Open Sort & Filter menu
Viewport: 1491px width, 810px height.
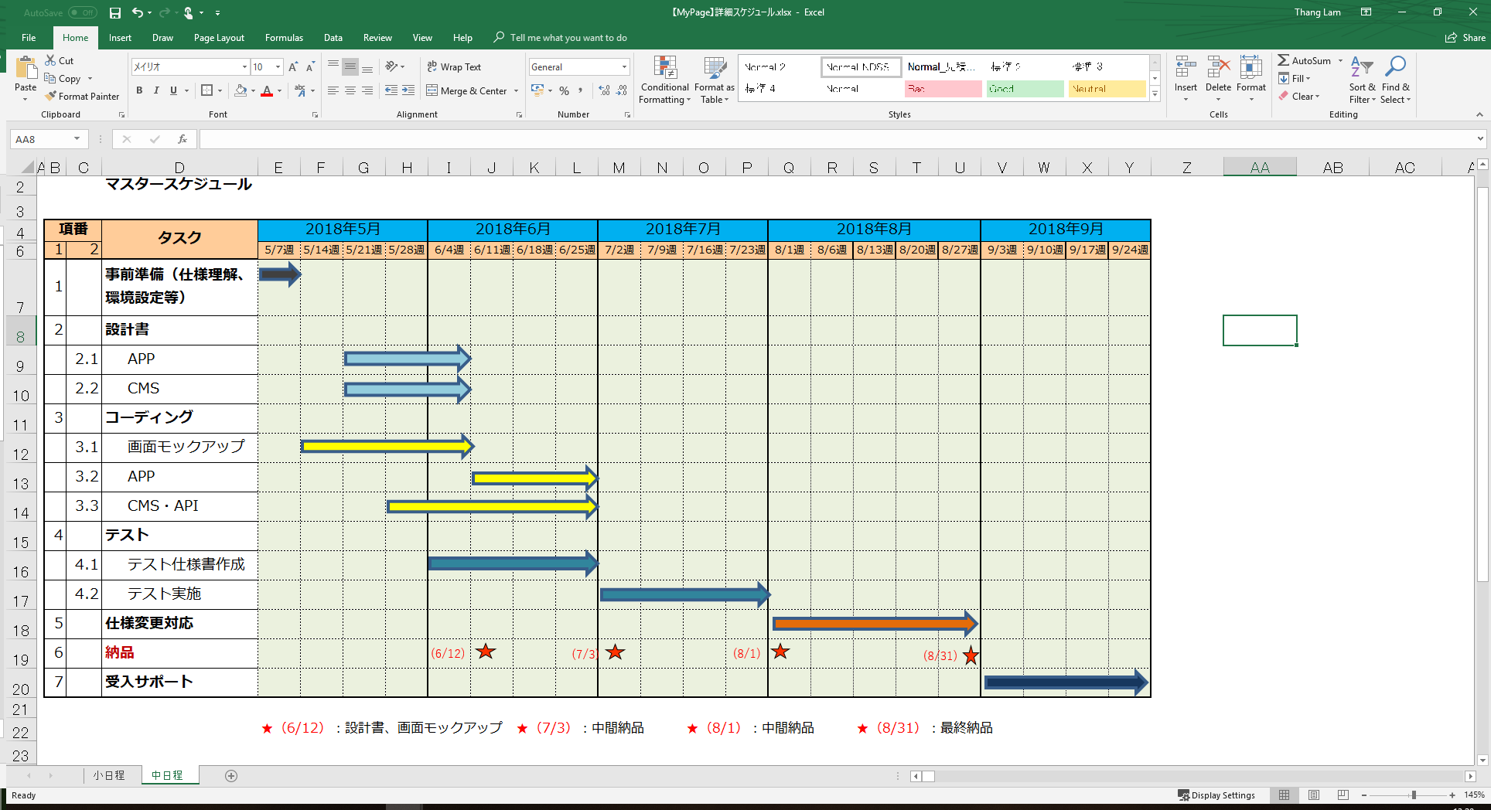[1362, 80]
